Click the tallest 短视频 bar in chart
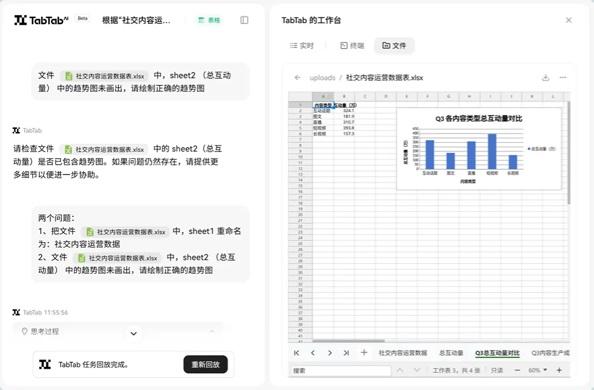The width and height of the screenshot is (594, 390). (492, 151)
